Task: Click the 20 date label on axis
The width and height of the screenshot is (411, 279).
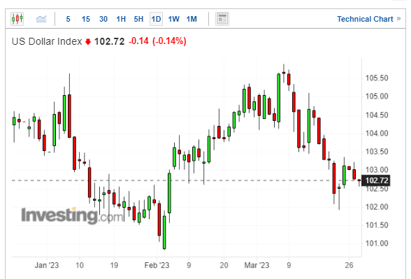Action: tap(224, 266)
